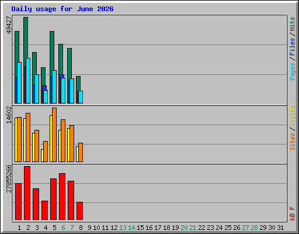Click the orange sites bar for day 3

(x=37, y=146)
